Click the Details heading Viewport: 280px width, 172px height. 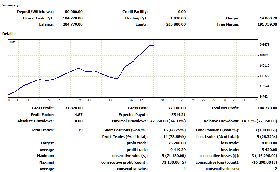(x=9, y=34)
